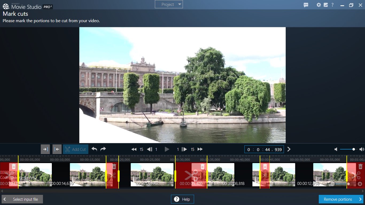Click Select input file
This screenshot has height=205, width=365.
[x=22, y=199]
